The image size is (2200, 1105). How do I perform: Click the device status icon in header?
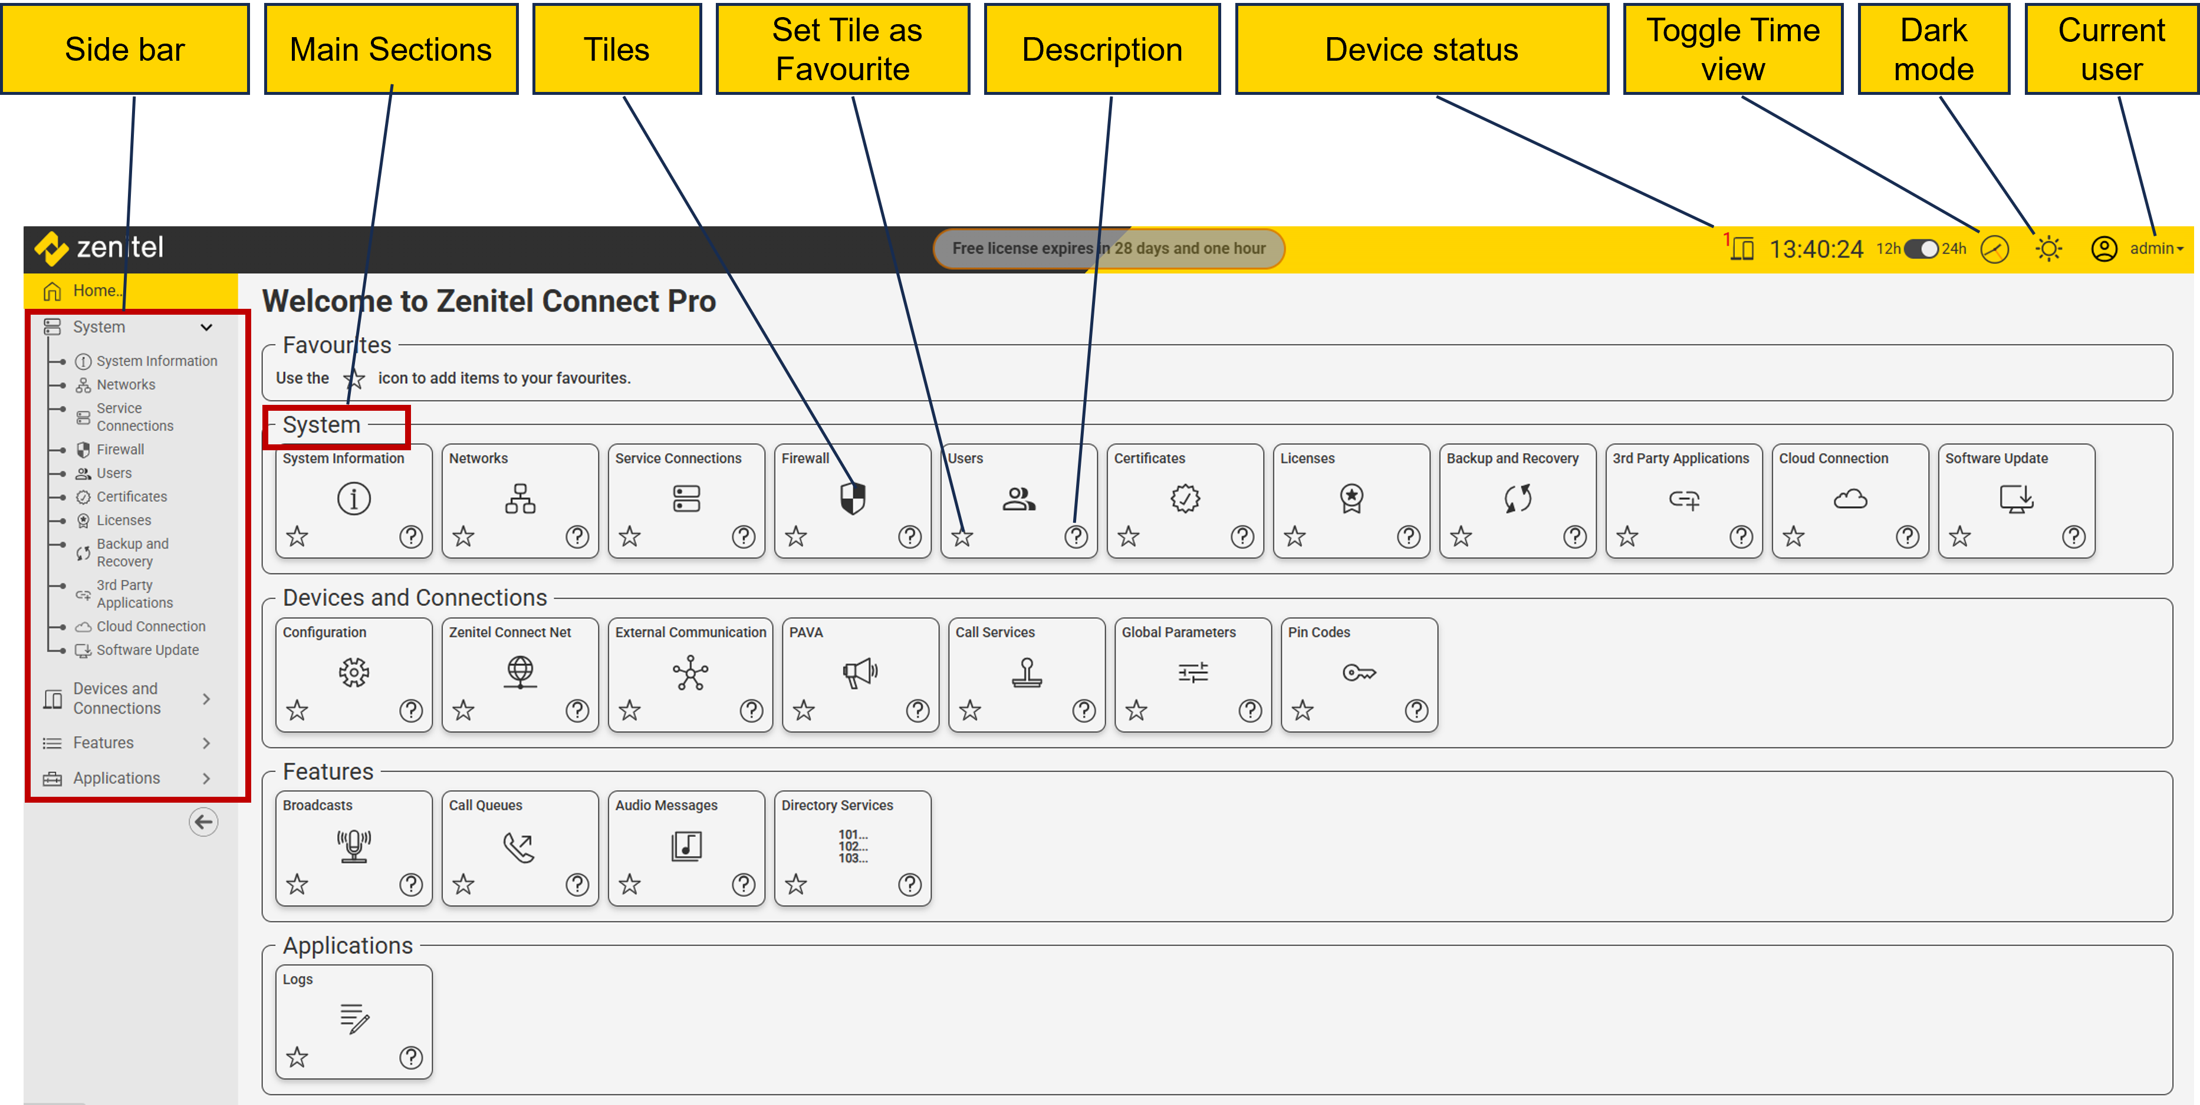pyautogui.click(x=1742, y=248)
